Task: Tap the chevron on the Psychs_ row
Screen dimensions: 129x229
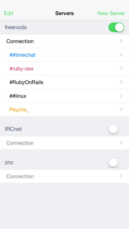Action: point(121,109)
